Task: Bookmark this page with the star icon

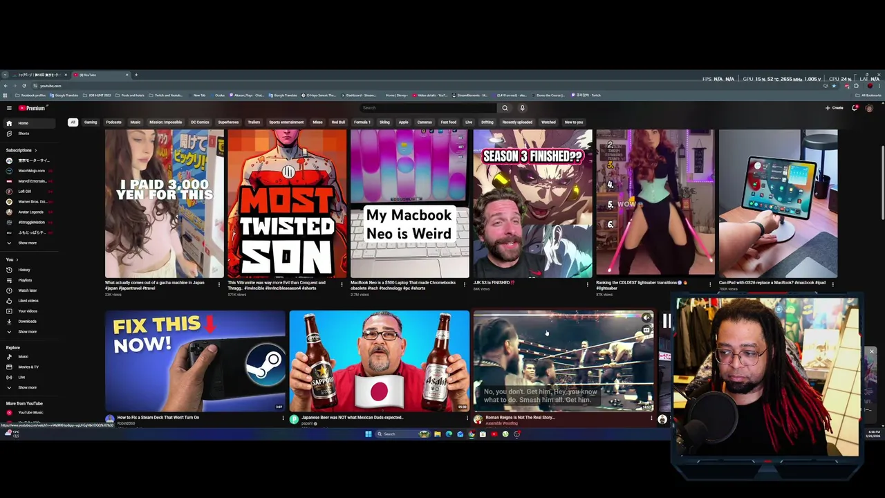Action: pyautogui.click(x=834, y=86)
